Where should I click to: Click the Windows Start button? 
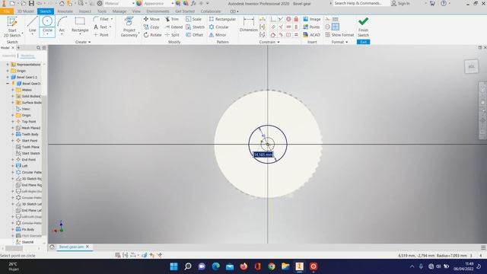(x=174, y=266)
